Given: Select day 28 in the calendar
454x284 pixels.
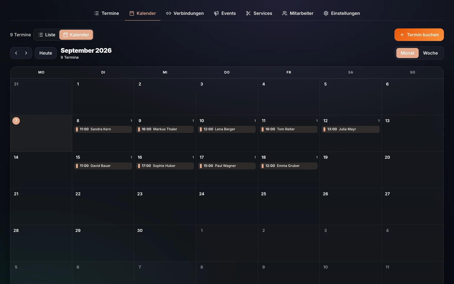Looking at the screenshot, I should [41, 243].
